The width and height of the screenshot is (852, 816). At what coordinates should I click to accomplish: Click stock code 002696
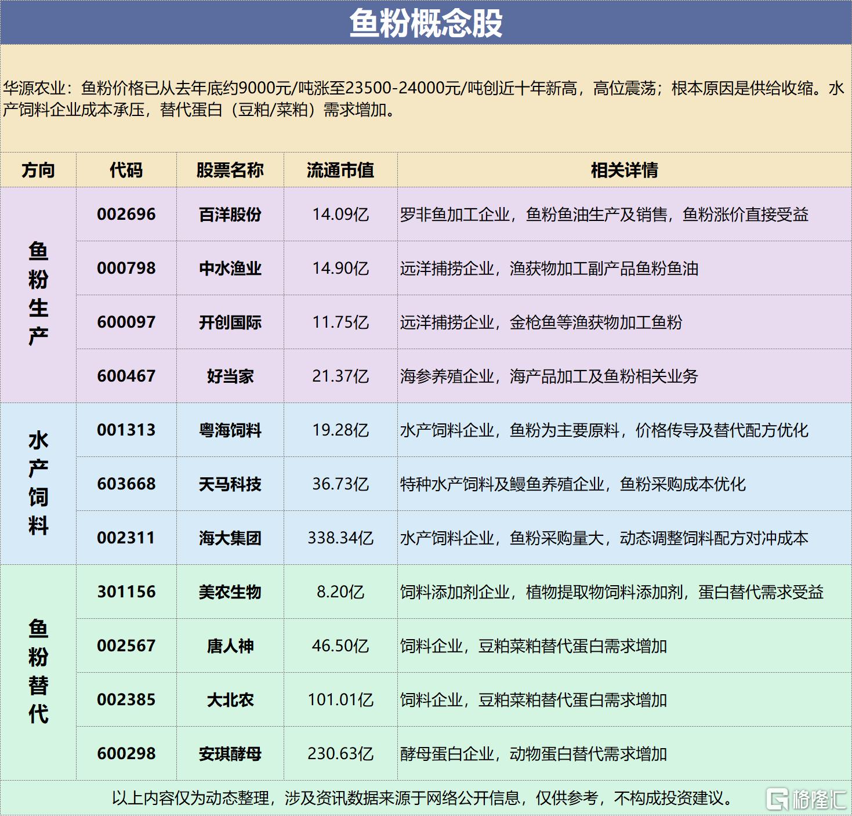[x=126, y=215]
